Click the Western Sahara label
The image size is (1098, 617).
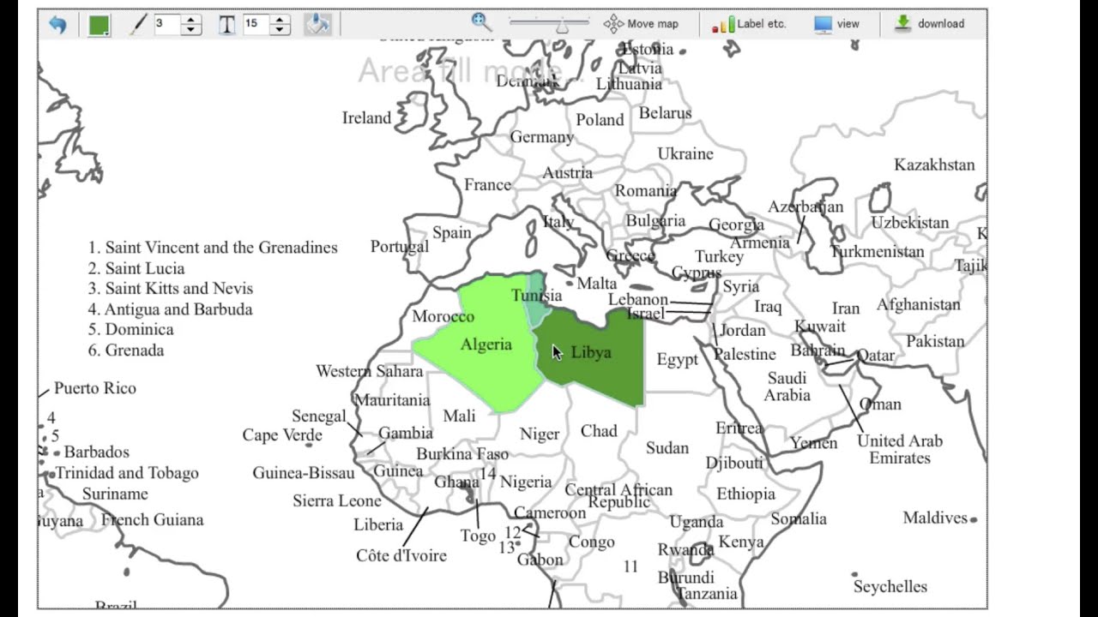pyautogui.click(x=370, y=371)
